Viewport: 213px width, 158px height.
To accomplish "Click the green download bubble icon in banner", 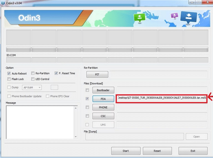I will pyautogui.click(x=139, y=18).
